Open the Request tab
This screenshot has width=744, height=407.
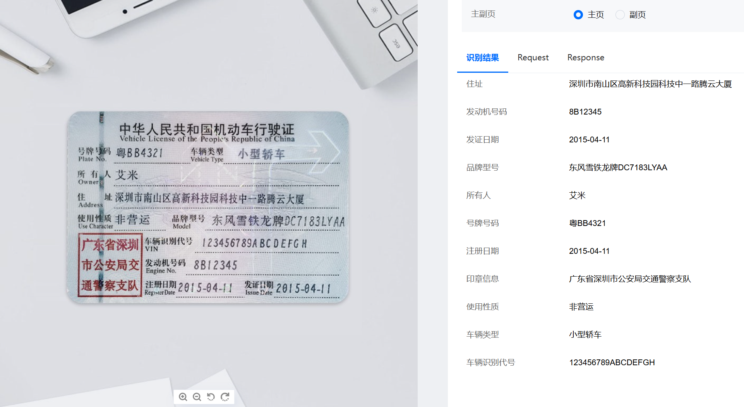533,58
